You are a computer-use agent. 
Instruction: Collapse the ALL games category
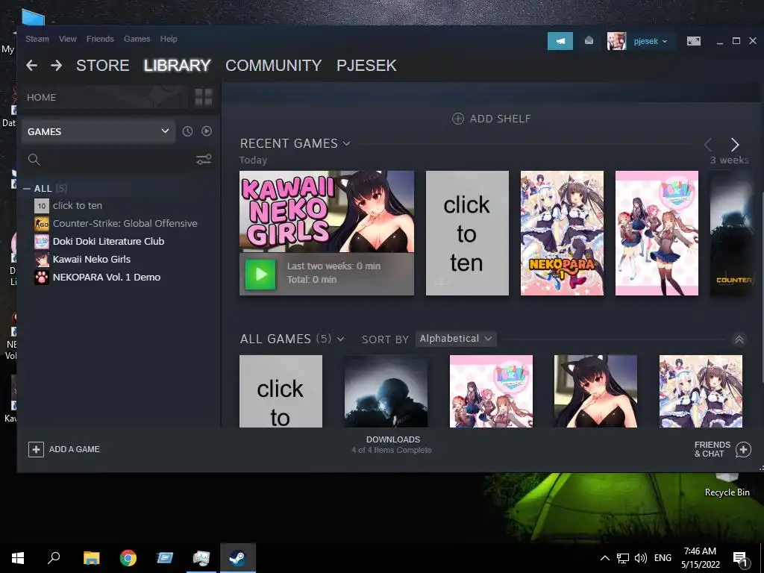pyautogui.click(x=26, y=189)
